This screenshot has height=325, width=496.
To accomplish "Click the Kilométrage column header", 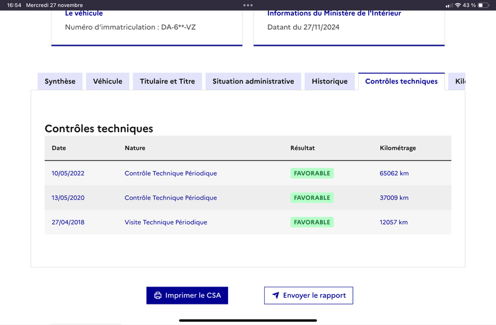I will point(397,148).
